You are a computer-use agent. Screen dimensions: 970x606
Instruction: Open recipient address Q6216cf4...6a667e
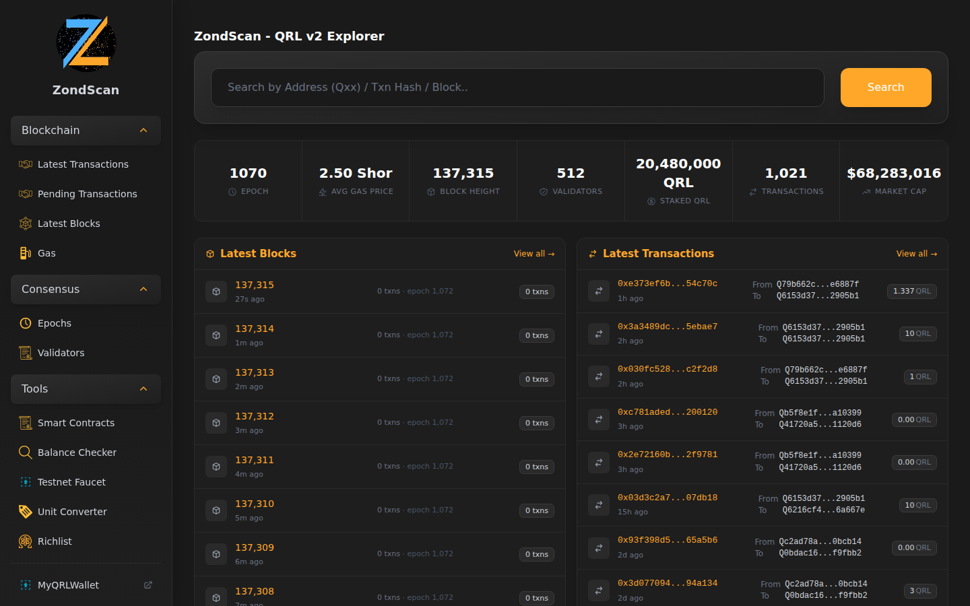coord(823,510)
